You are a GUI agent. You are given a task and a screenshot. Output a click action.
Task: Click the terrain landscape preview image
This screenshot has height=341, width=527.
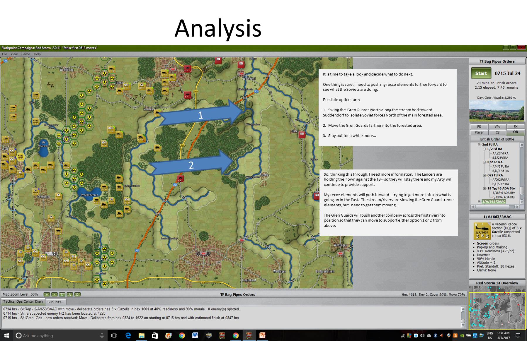pos(497,111)
